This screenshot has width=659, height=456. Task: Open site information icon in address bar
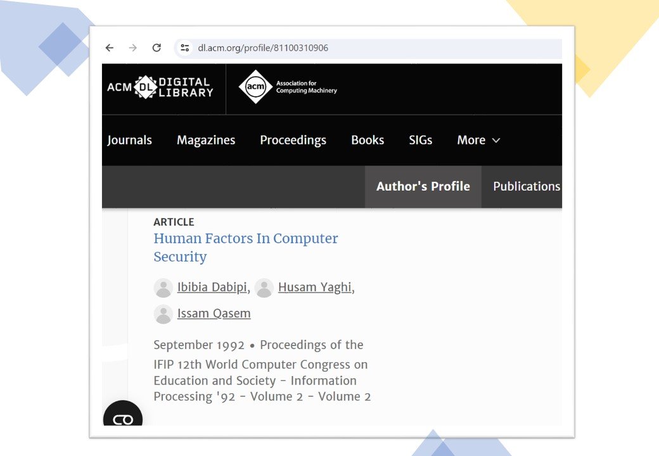[x=185, y=48]
